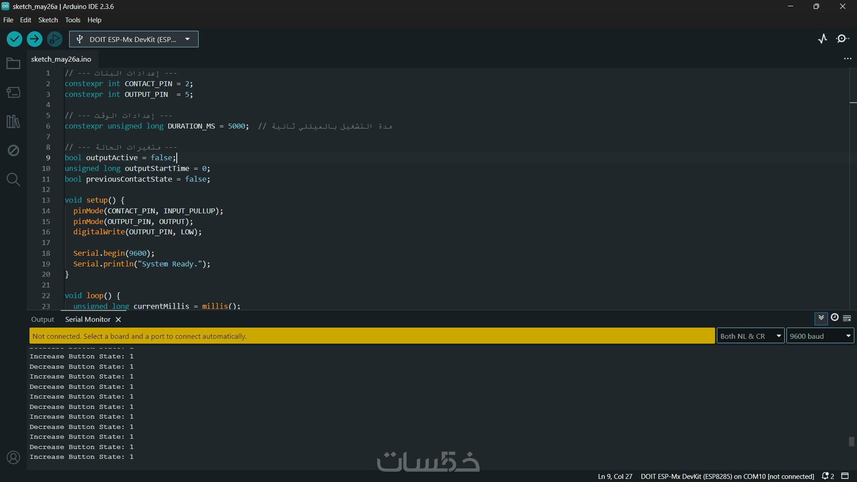Viewport: 857px width, 482px height.
Task: Click the Upload arrow button
Action: coord(34,39)
